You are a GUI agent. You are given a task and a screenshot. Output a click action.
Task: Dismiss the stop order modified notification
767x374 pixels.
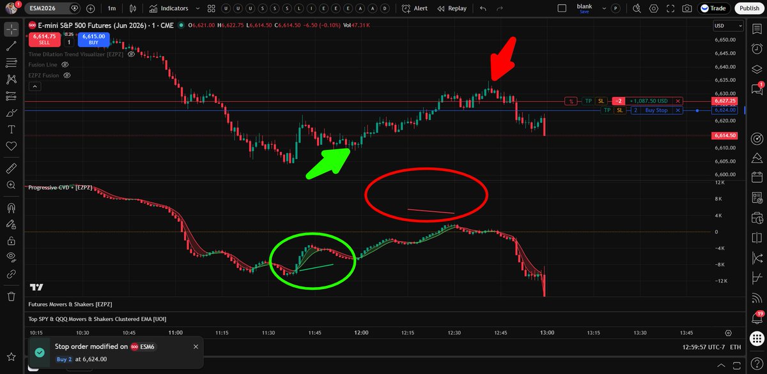point(196,347)
